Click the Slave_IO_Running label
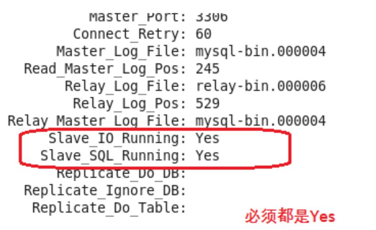The width and height of the screenshot is (376, 230). click(x=117, y=139)
